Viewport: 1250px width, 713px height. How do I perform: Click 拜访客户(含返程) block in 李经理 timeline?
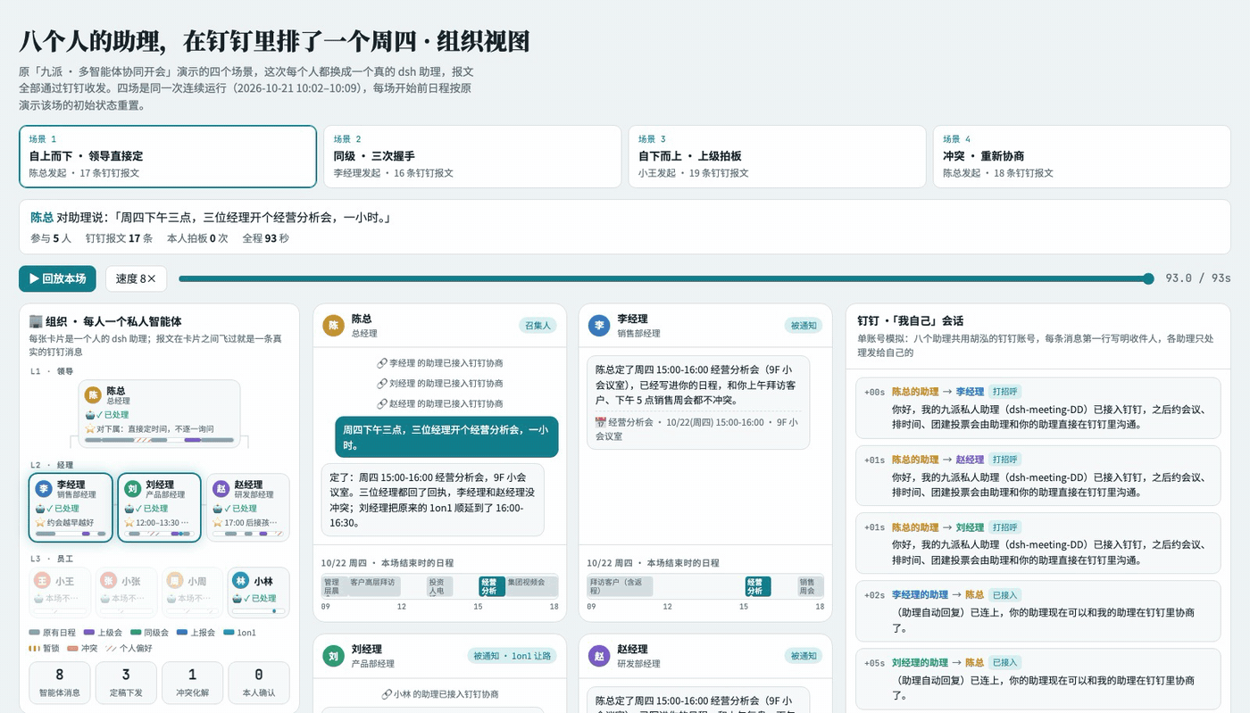click(620, 586)
